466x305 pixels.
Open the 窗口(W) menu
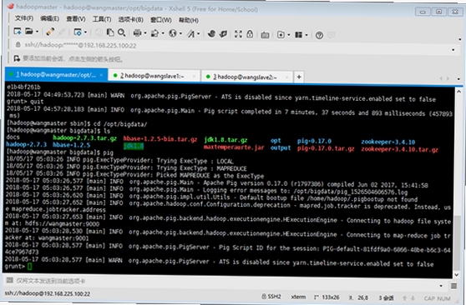tap(161, 20)
